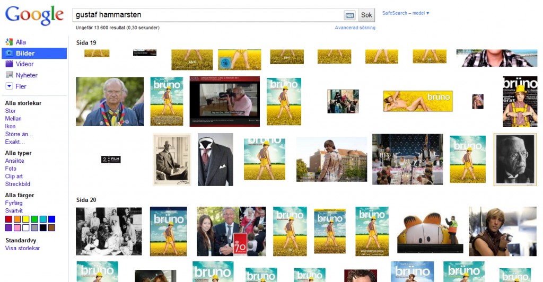Open the thumbnail of man in scout uniform

(110, 101)
